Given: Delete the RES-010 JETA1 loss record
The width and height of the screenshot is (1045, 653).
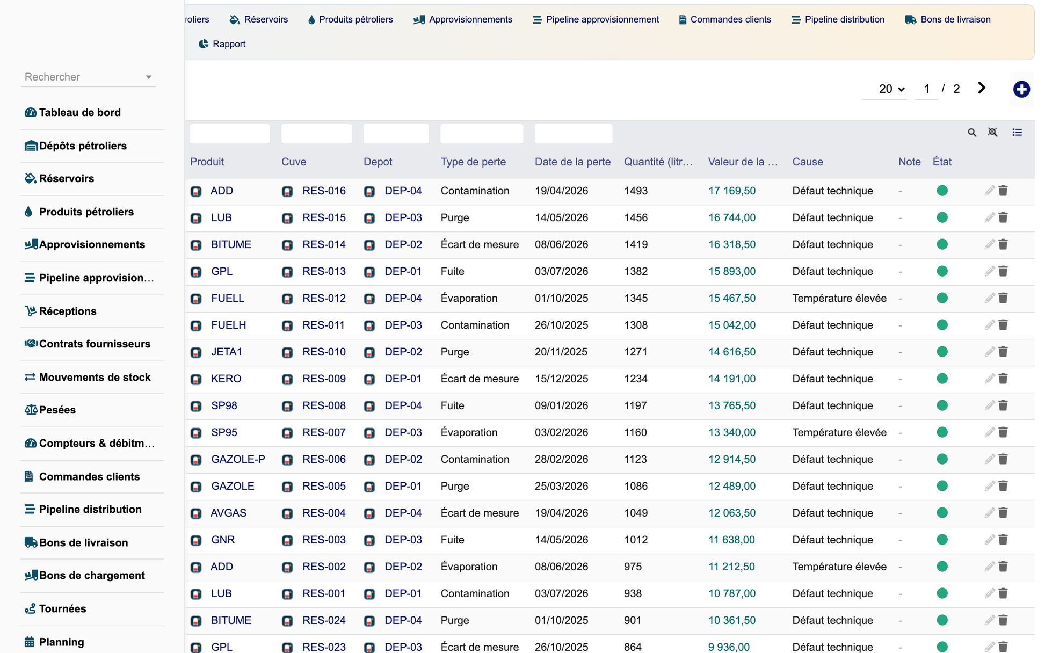Looking at the screenshot, I should tap(1003, 352).
